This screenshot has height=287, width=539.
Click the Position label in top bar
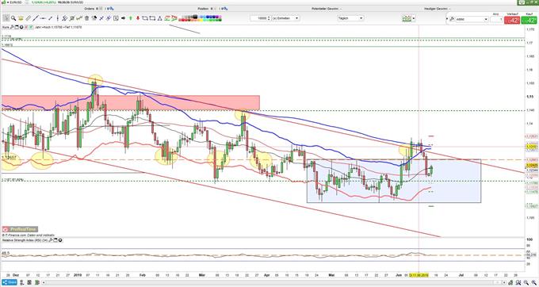(x=203, y=9)
